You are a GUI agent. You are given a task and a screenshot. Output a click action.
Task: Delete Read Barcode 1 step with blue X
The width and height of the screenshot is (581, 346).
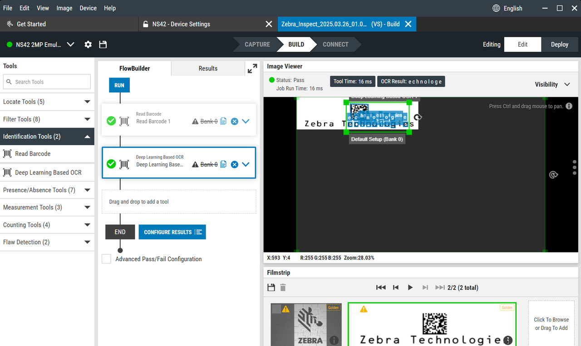(234, 121)
